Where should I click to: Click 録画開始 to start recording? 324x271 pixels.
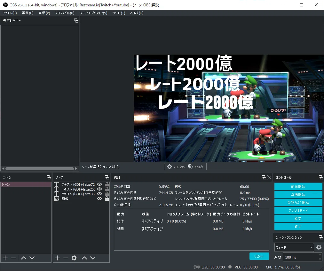coord(298,194)
